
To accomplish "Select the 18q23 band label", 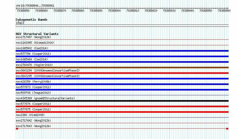I will click(x=20, y=23).
